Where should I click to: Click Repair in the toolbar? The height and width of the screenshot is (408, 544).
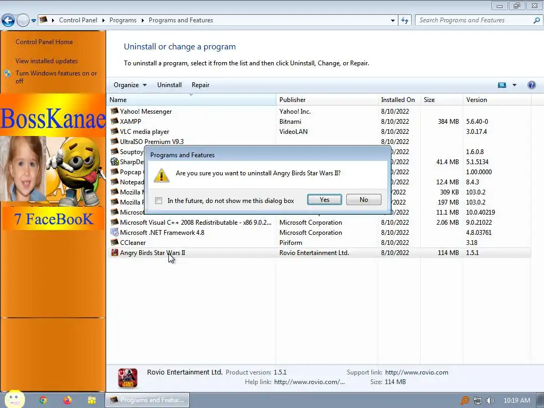pos(200,85)
